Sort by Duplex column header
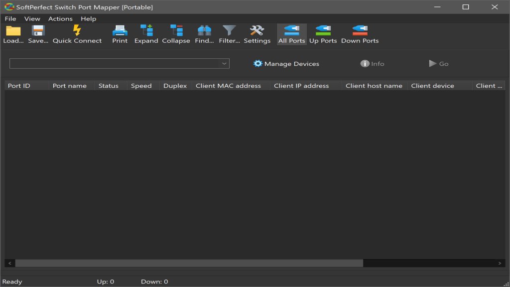 [176, 86]
